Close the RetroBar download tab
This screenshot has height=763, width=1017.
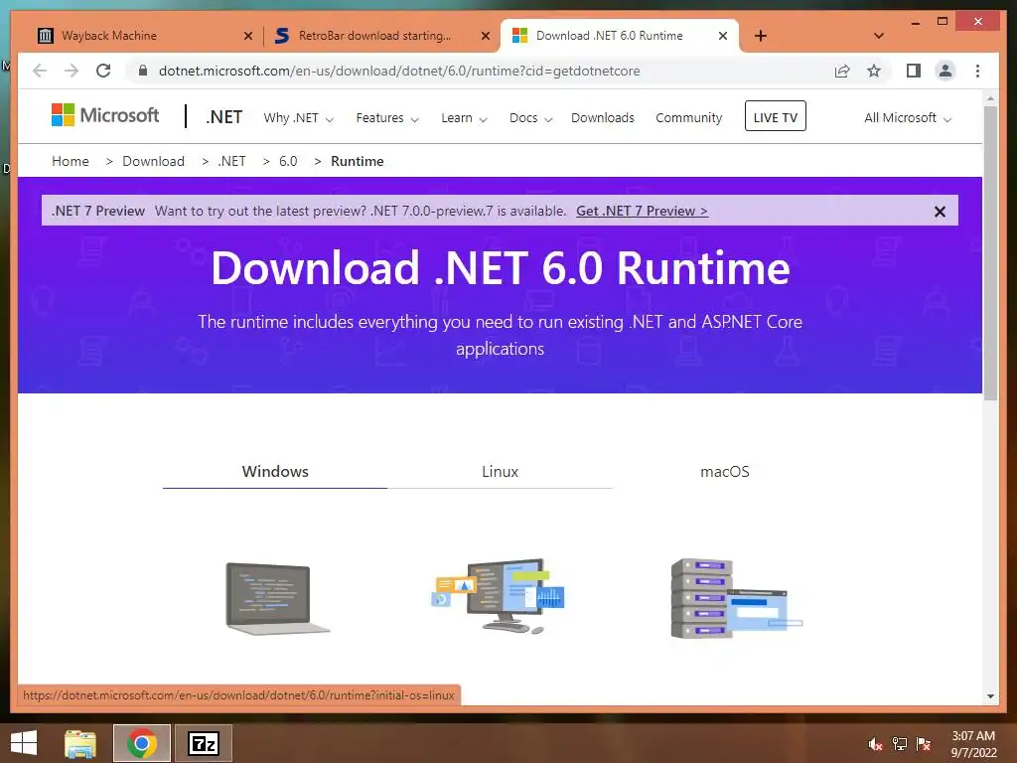(x=485, y=36)
